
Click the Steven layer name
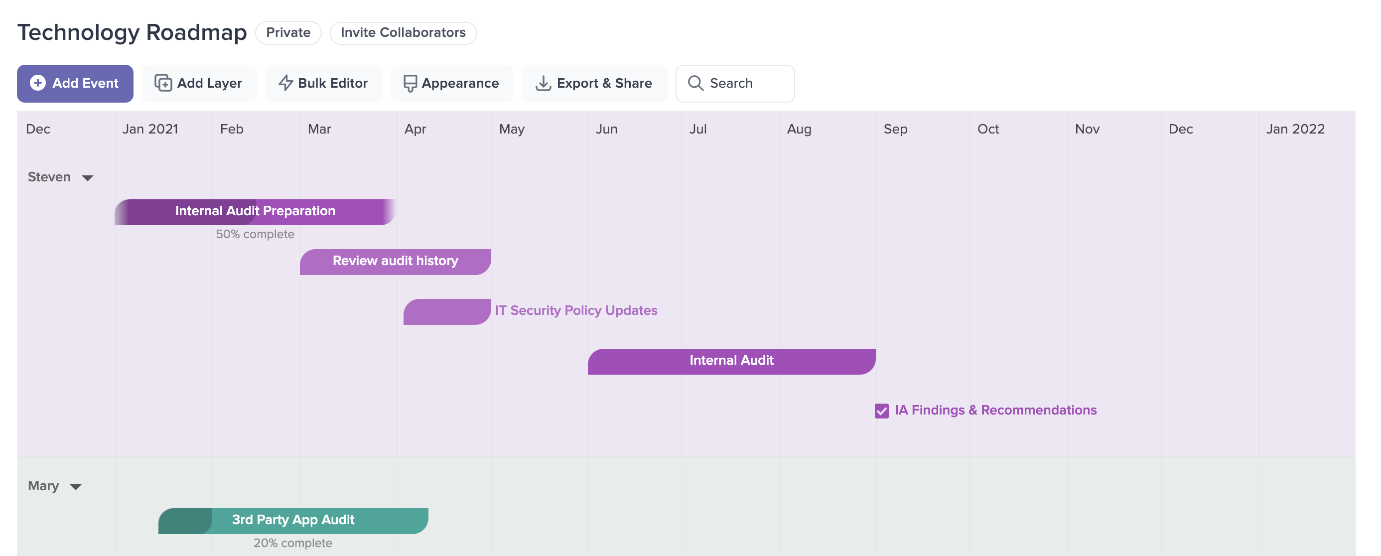[49, 177]
